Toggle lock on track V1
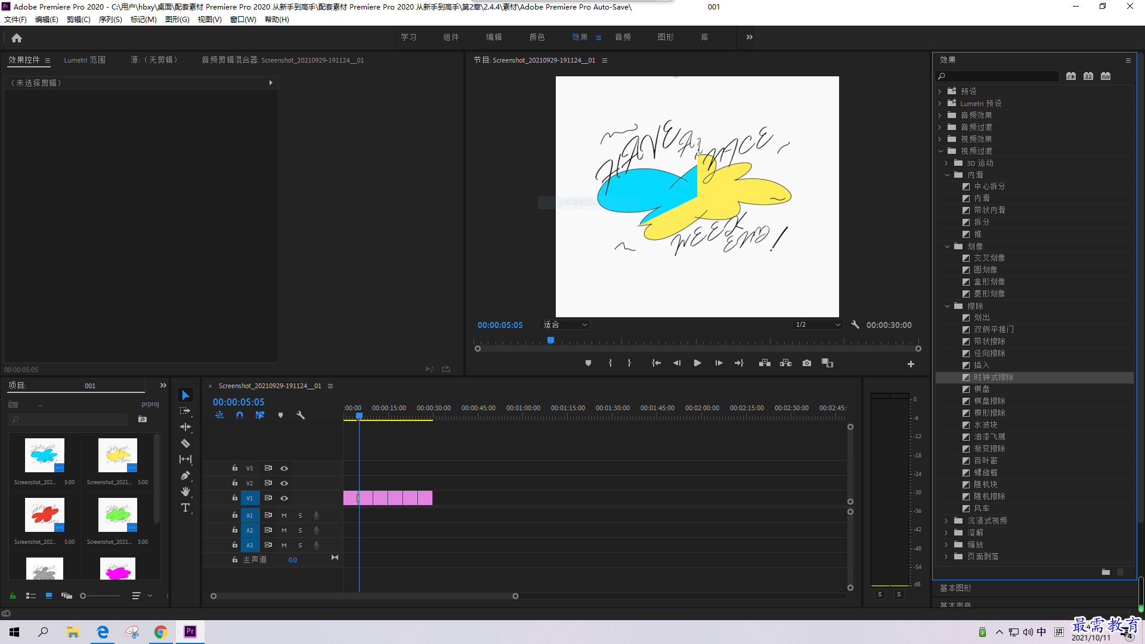 point(235,498)
